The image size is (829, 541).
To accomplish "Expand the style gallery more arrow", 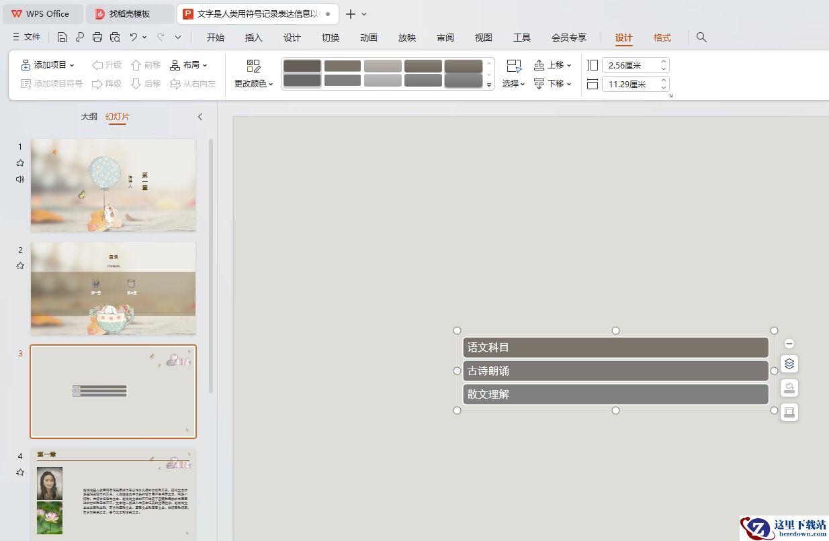I will 489,85.
